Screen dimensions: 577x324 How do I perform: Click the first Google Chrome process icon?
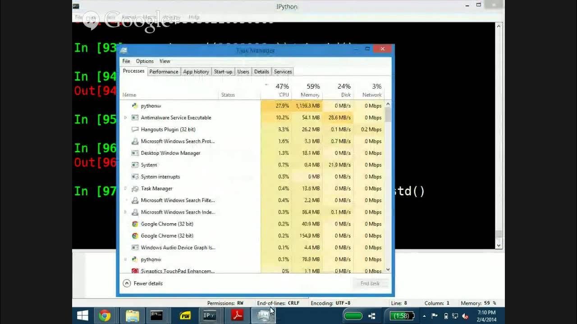pyautogui.click(x=134, y=224)
